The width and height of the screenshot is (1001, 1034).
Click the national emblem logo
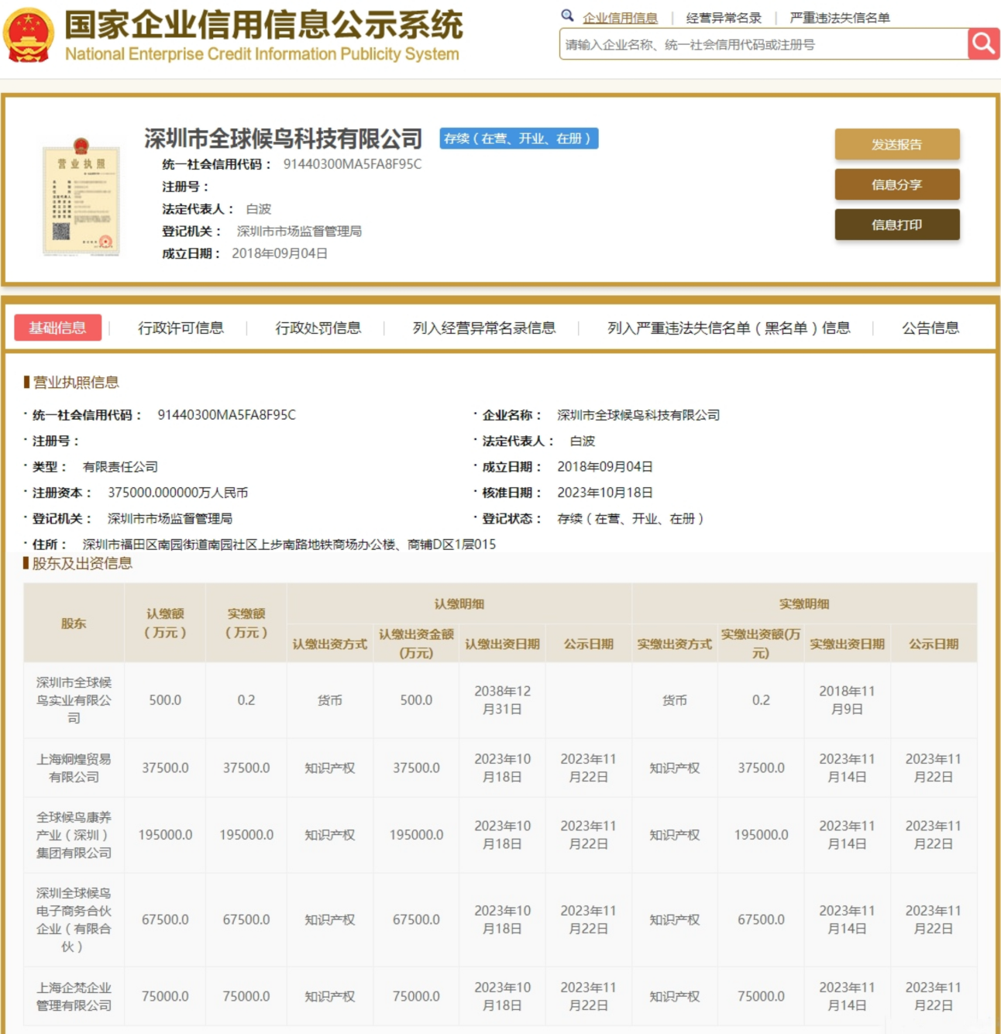pyautogui.click(x=29, y=36)
